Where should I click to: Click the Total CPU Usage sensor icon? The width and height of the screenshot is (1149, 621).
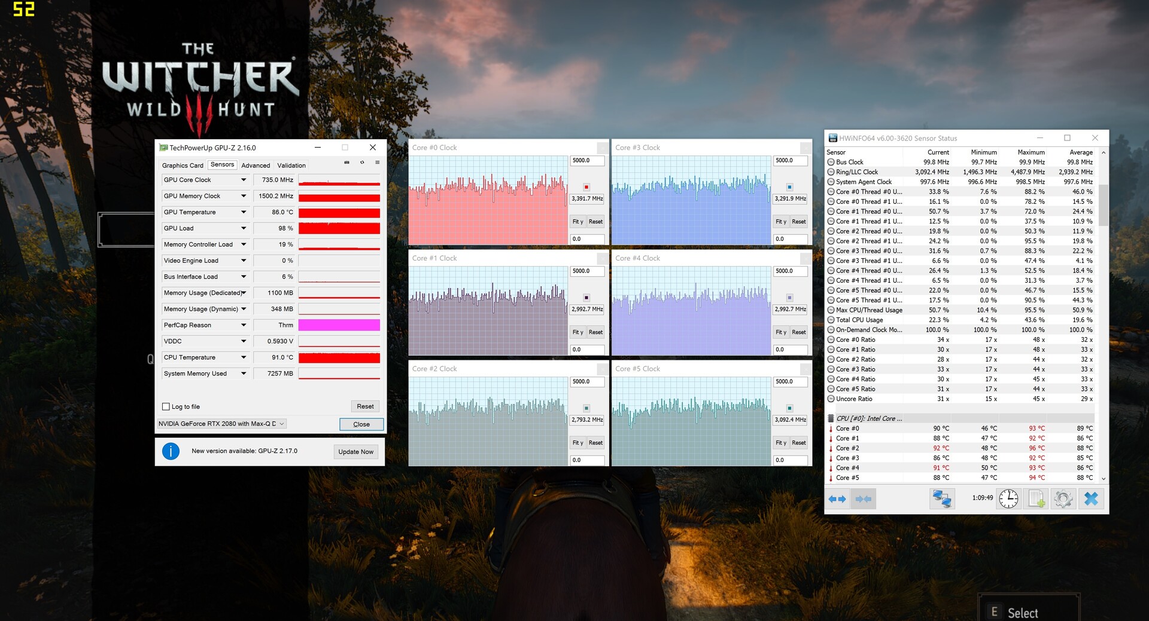831,320
